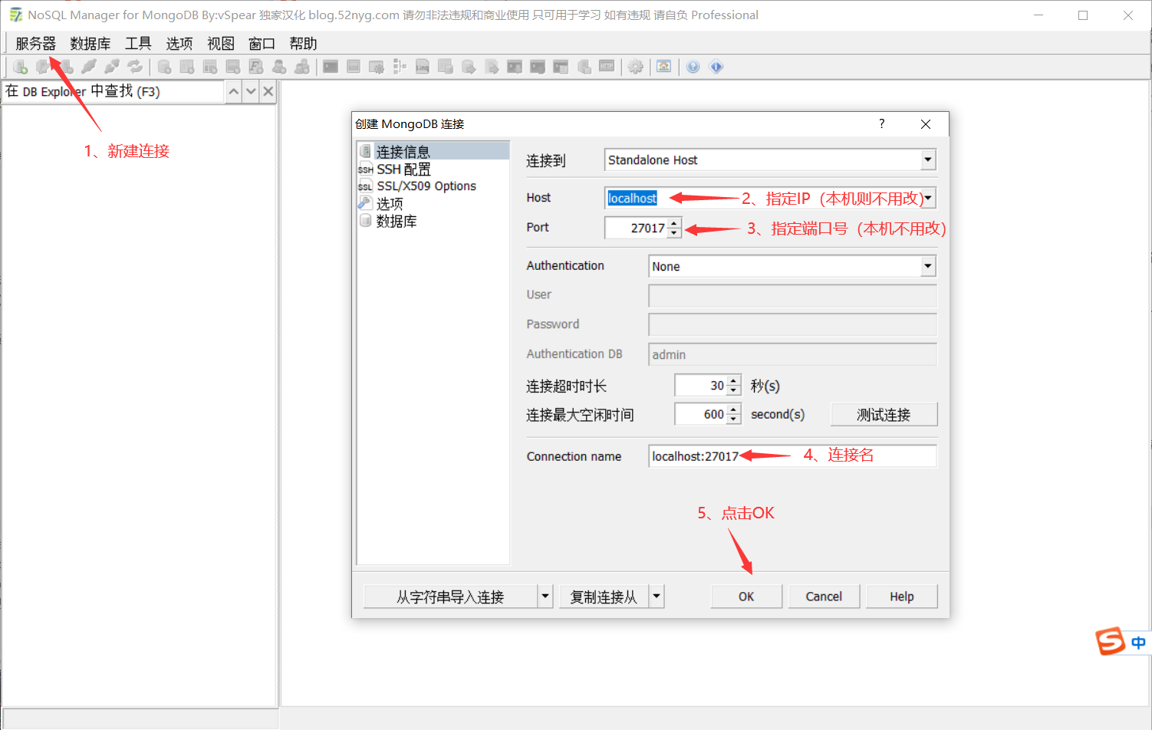Click the database export arrow toolbar icon
The height and width of the screenshot is (730, 1152).
[469, 67]
